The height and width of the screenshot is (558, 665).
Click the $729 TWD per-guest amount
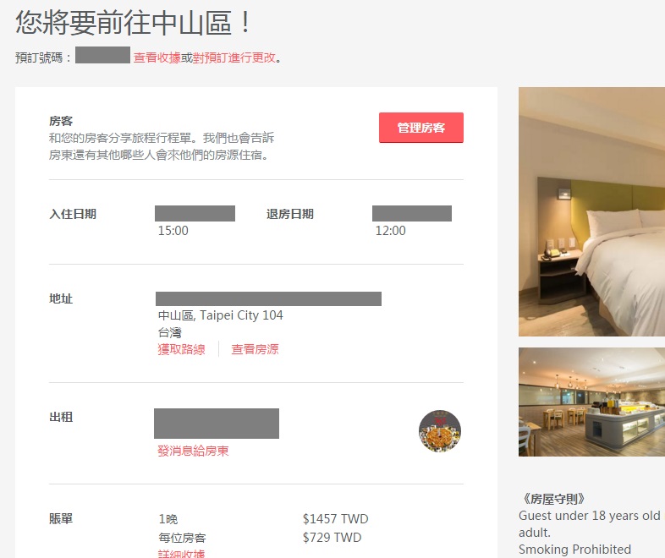tap(332, 537)
